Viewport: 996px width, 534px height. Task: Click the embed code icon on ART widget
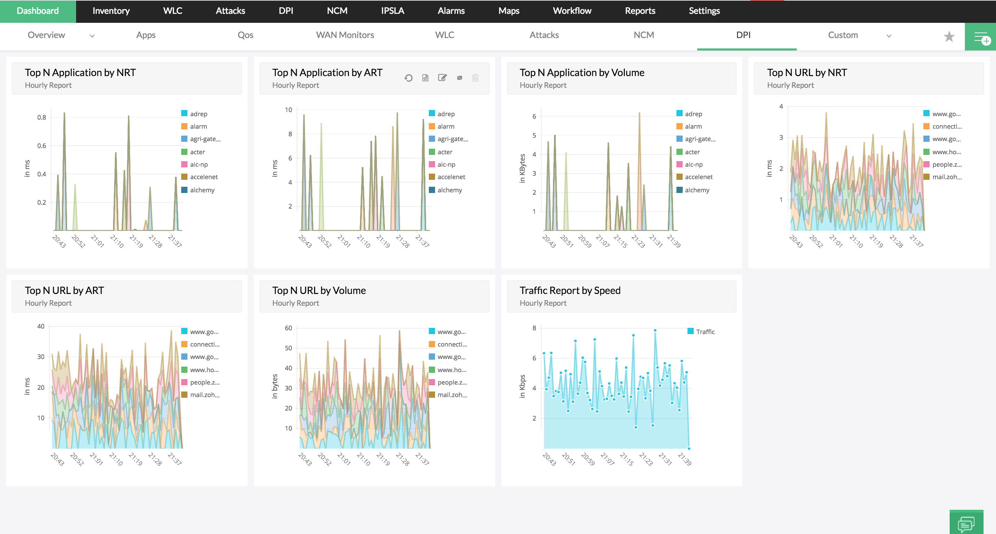[425, 78]
